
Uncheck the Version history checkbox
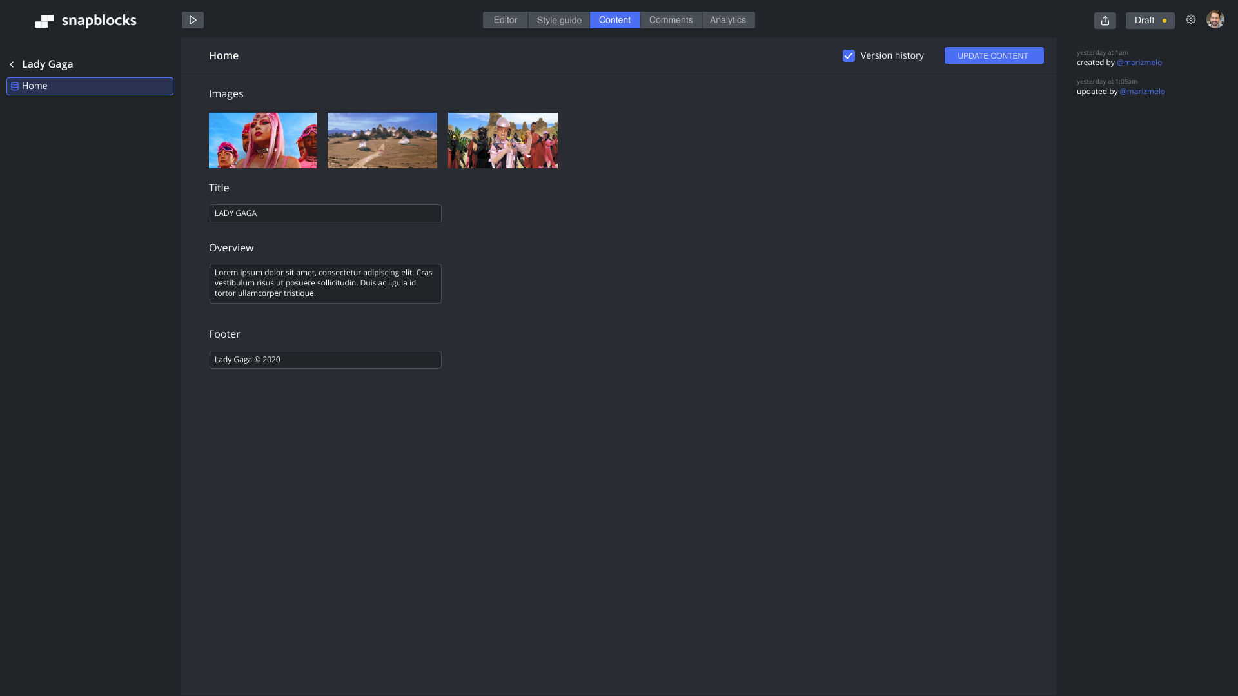pyautogui.click(x=849, y=56)
